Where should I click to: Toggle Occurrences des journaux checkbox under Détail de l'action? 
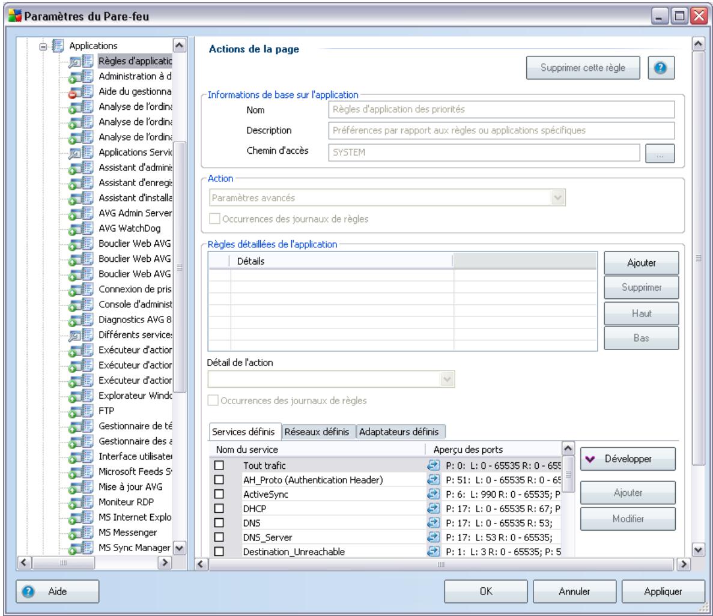pos(213,400)
